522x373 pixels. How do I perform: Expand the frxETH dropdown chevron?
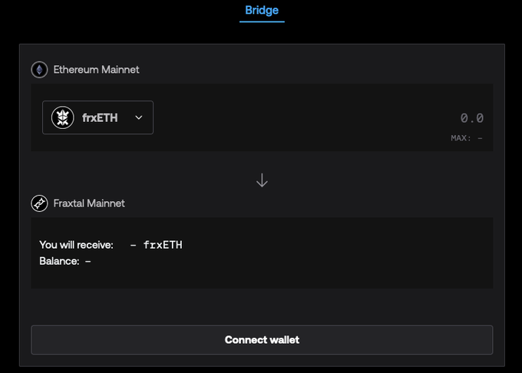tap(139, 117)
